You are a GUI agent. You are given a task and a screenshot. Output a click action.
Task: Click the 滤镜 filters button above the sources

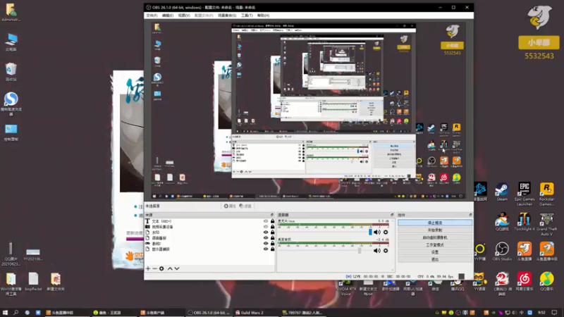pos(245,206)
